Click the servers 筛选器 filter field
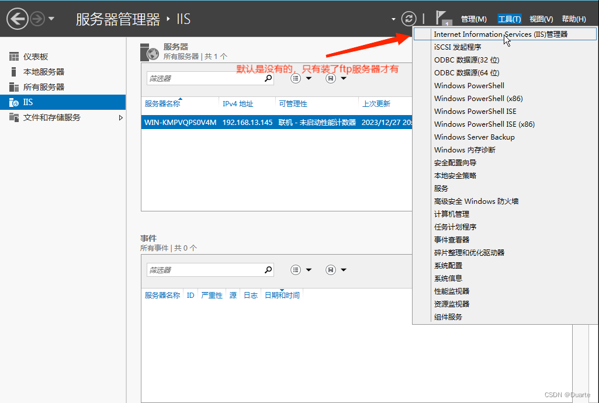Viewport: 599px width, 403px height. click(210, 79)
